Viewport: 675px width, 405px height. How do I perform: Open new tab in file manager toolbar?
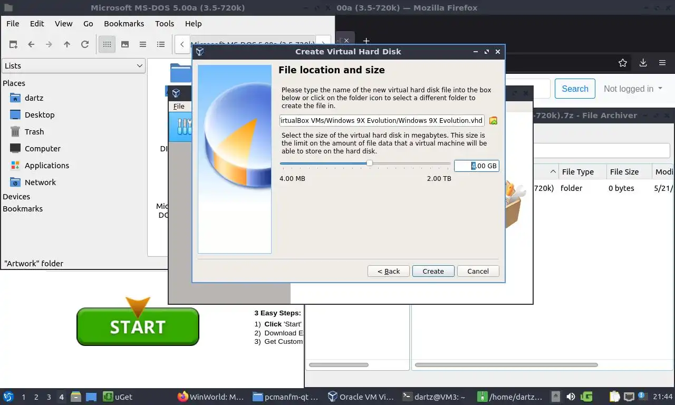click(x=13, y=45)
